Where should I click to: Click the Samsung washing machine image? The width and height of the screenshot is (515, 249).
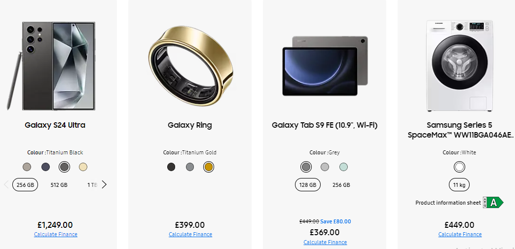(459, 66)
